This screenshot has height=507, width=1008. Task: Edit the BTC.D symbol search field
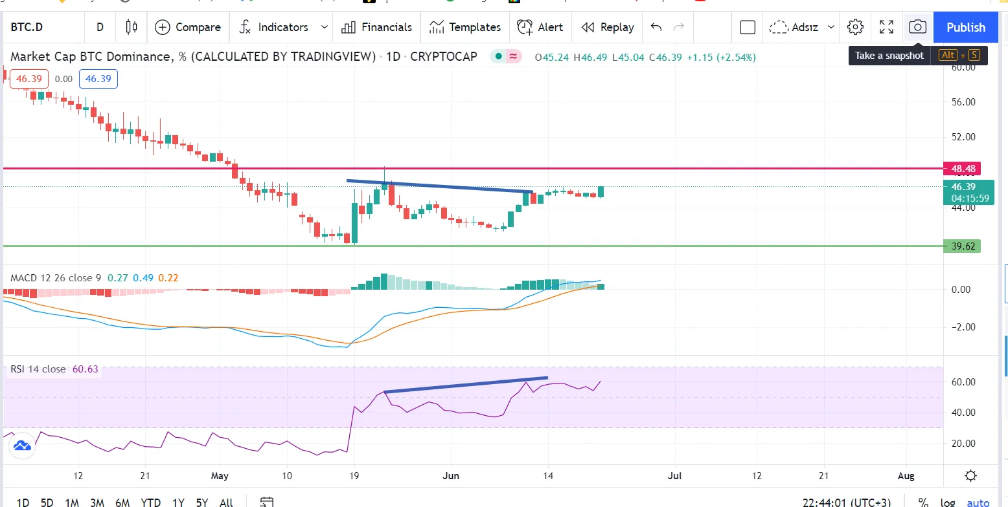click(44, 27)
